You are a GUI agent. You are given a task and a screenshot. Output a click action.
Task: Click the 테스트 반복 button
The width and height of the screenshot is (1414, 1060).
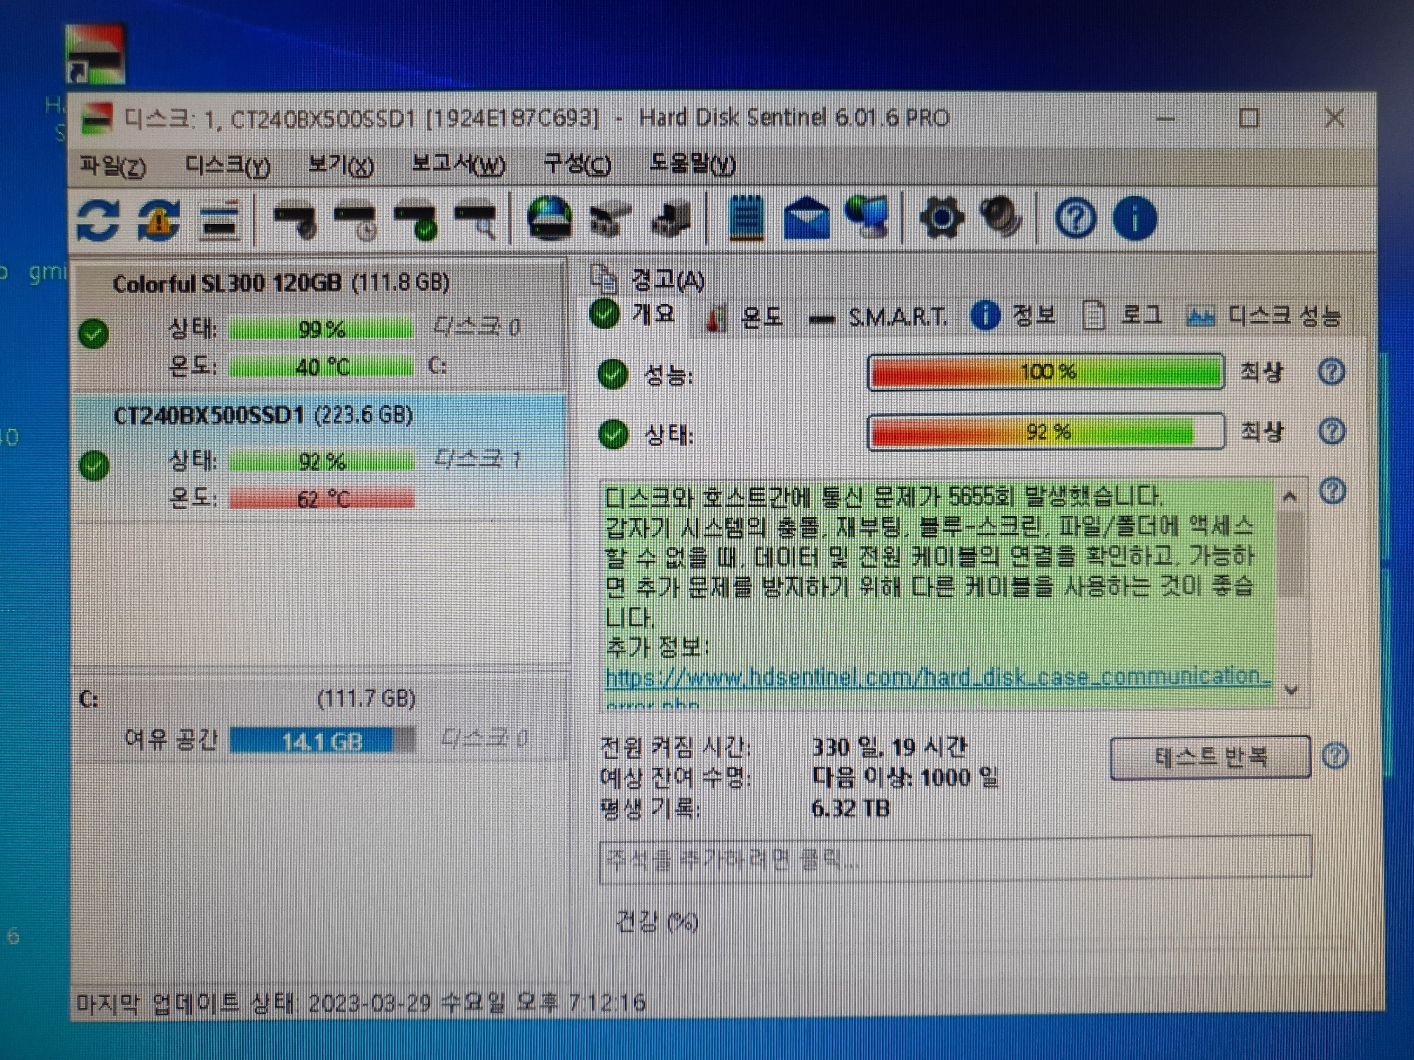[1210, 758]
